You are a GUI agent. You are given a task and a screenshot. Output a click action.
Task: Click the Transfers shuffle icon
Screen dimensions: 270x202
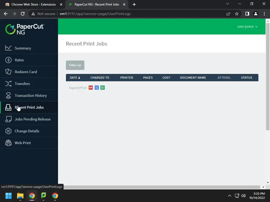(8, 83)
